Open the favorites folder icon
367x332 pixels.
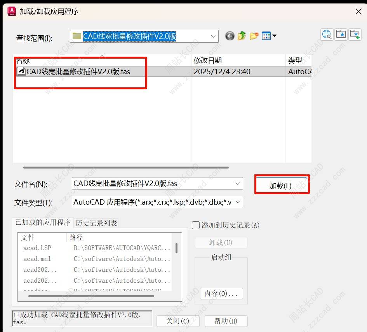click(341, 35)
